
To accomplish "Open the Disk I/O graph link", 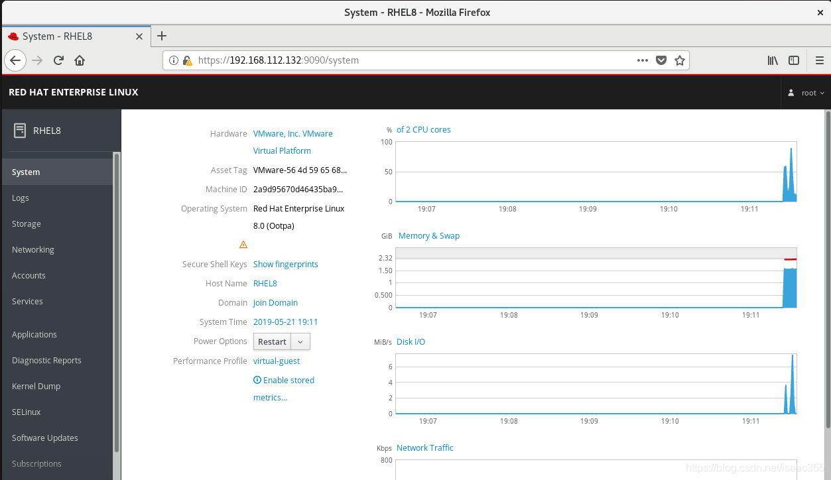I will 411,341.
